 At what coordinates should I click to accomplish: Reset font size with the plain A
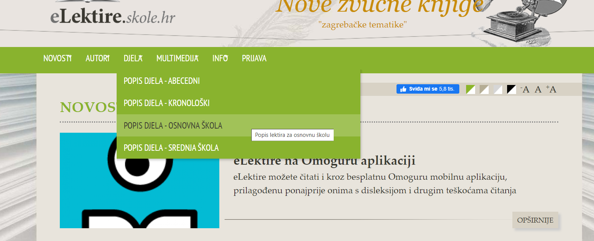[x=538, y=89]
